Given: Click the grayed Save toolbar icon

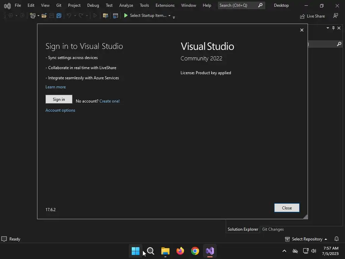Looking at the screenshot, I should [x=52, y=16].
